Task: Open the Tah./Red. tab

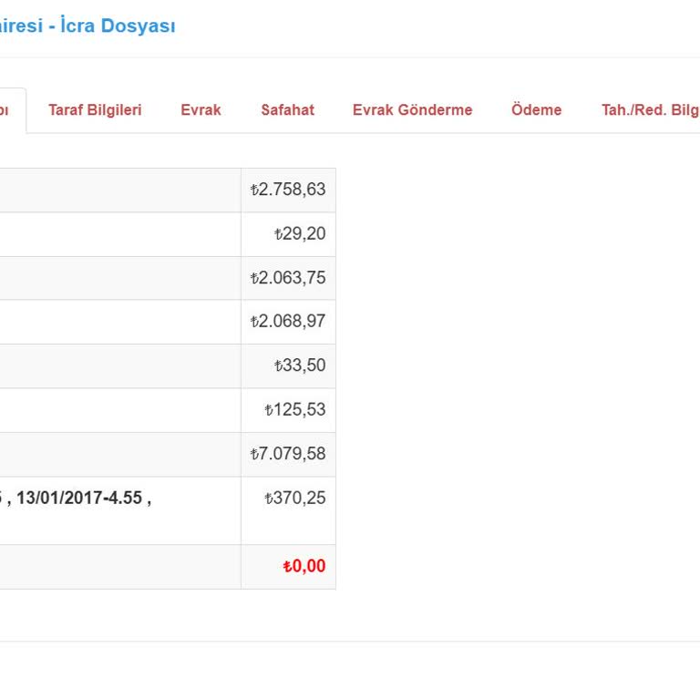Action: [649, 110]
